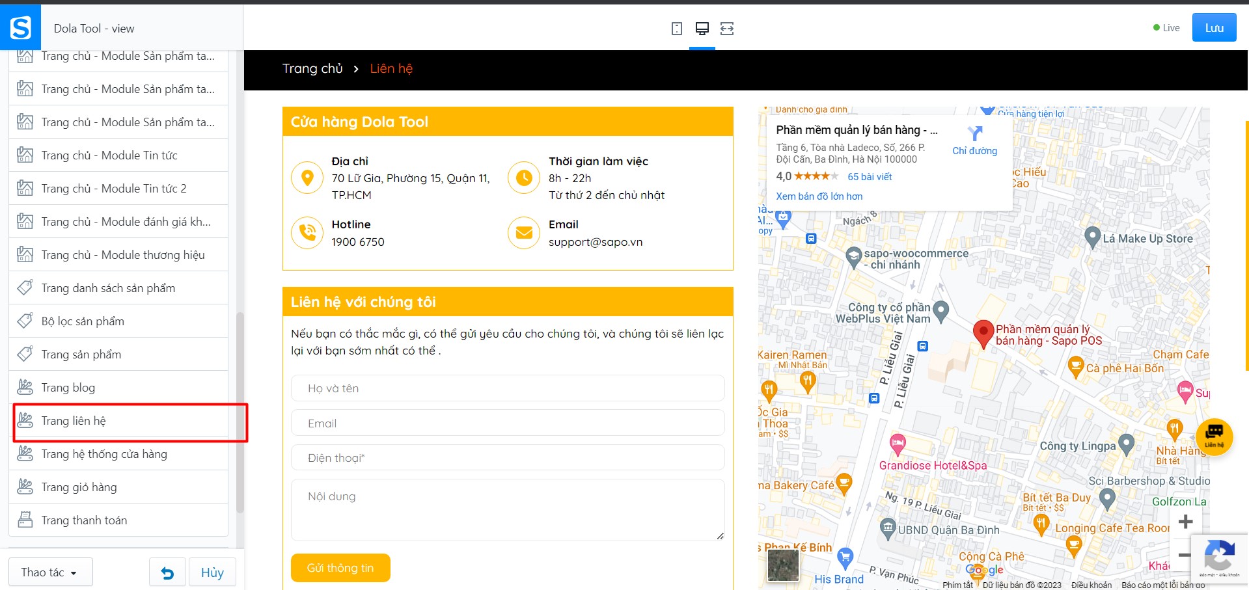Focus the Nội dung text area
Screen dimensions: 1249x590
pyautogui.click(x=508, y=510)
